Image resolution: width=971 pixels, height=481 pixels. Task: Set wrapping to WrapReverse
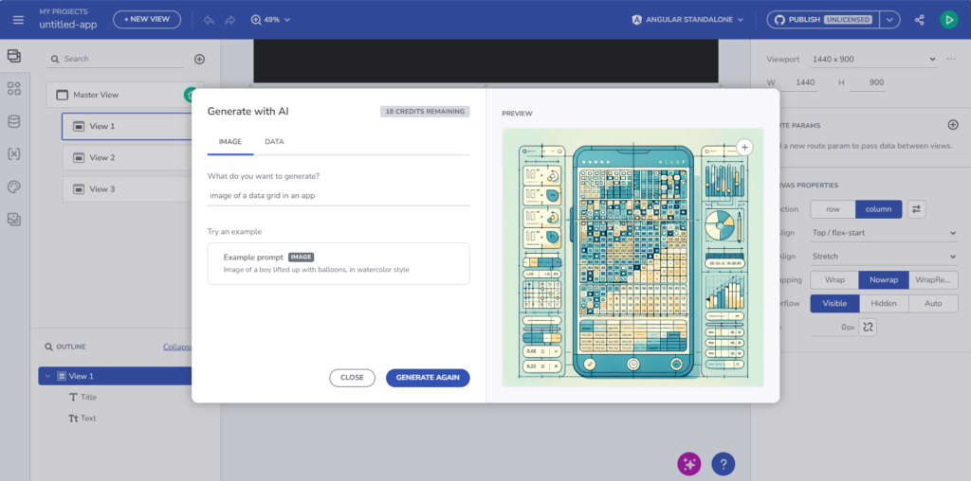click(933, 280)
